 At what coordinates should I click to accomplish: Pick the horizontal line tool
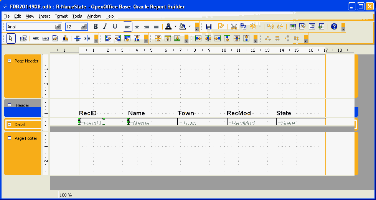coord(78,38)
